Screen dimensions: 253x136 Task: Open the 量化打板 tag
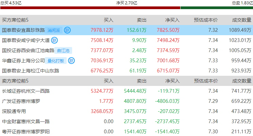[56, 61]
